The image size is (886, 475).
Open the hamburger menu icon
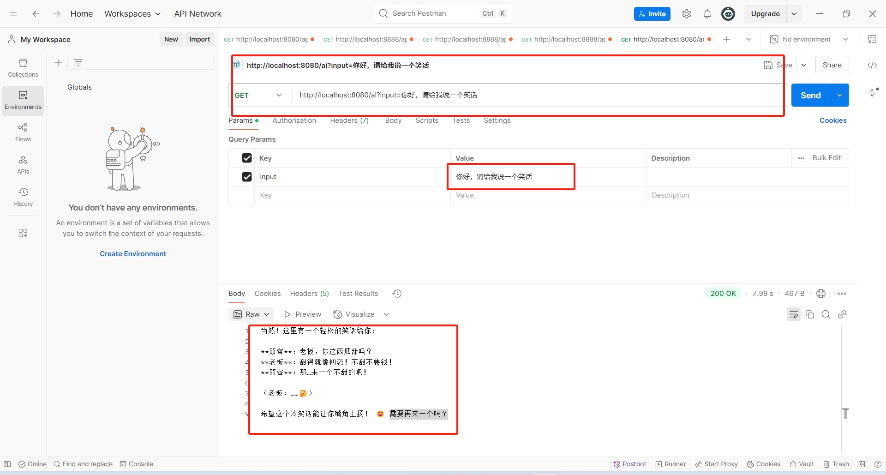coord(13,14)
